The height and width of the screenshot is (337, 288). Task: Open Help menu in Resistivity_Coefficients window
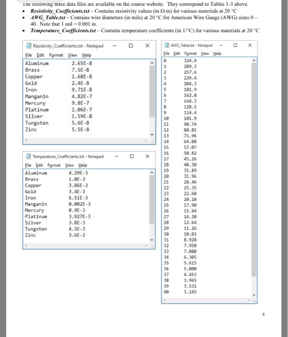pyautogui.click(x=87, y=55)
